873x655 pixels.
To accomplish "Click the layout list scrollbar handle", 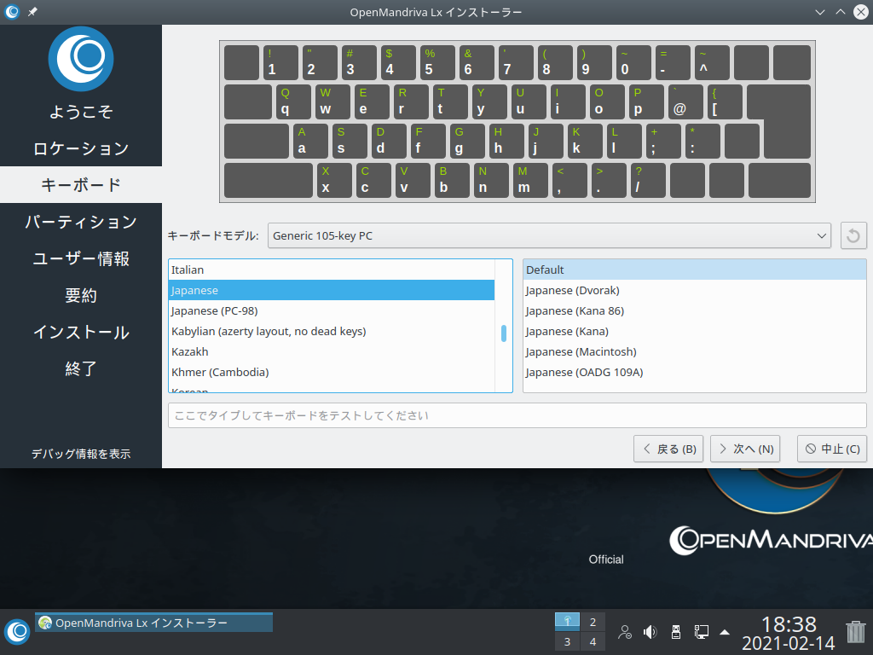I will pyautogui.click(x=503, y=333).
